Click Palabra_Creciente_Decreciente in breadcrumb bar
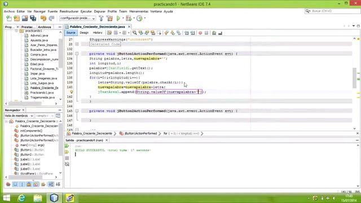Screen dimensions: 361x203 92,134
